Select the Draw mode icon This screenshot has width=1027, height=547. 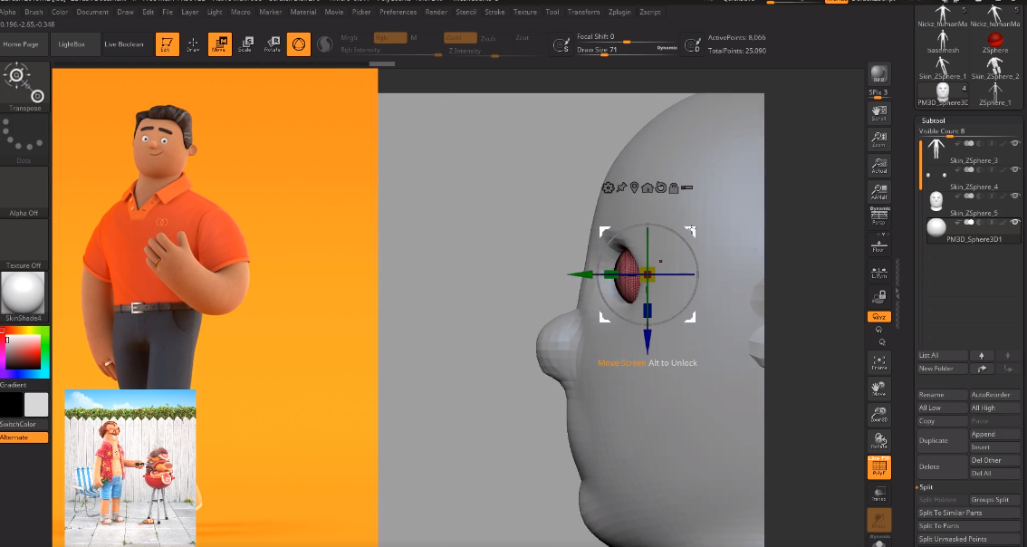[x=193, y=44]
